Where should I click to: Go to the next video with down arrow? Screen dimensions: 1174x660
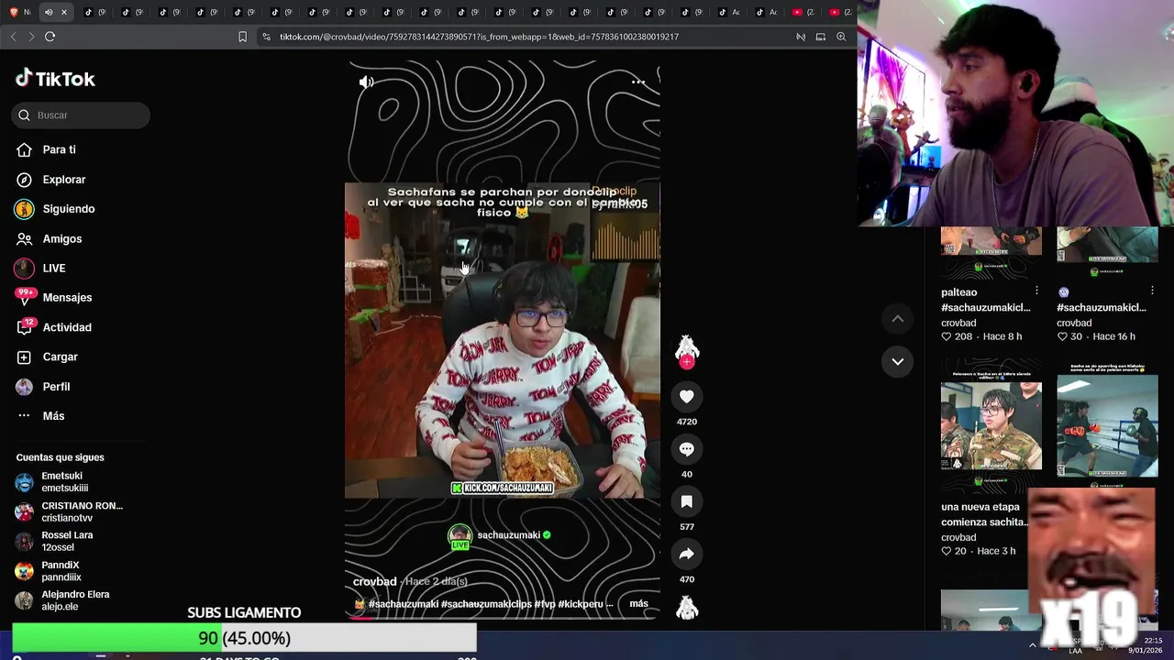tap(898, 361)
